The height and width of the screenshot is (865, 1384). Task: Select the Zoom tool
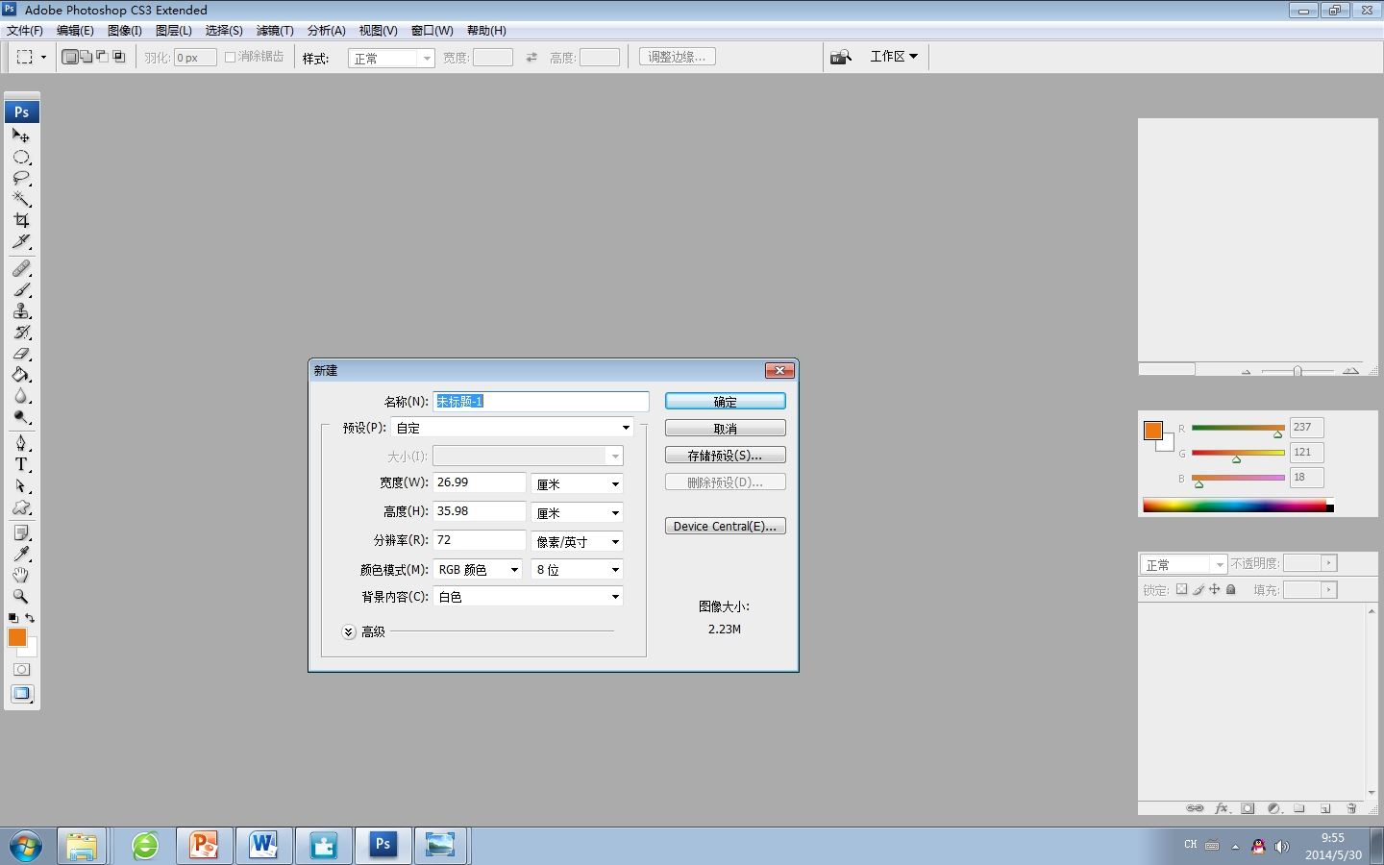click(x=21, y=596)
